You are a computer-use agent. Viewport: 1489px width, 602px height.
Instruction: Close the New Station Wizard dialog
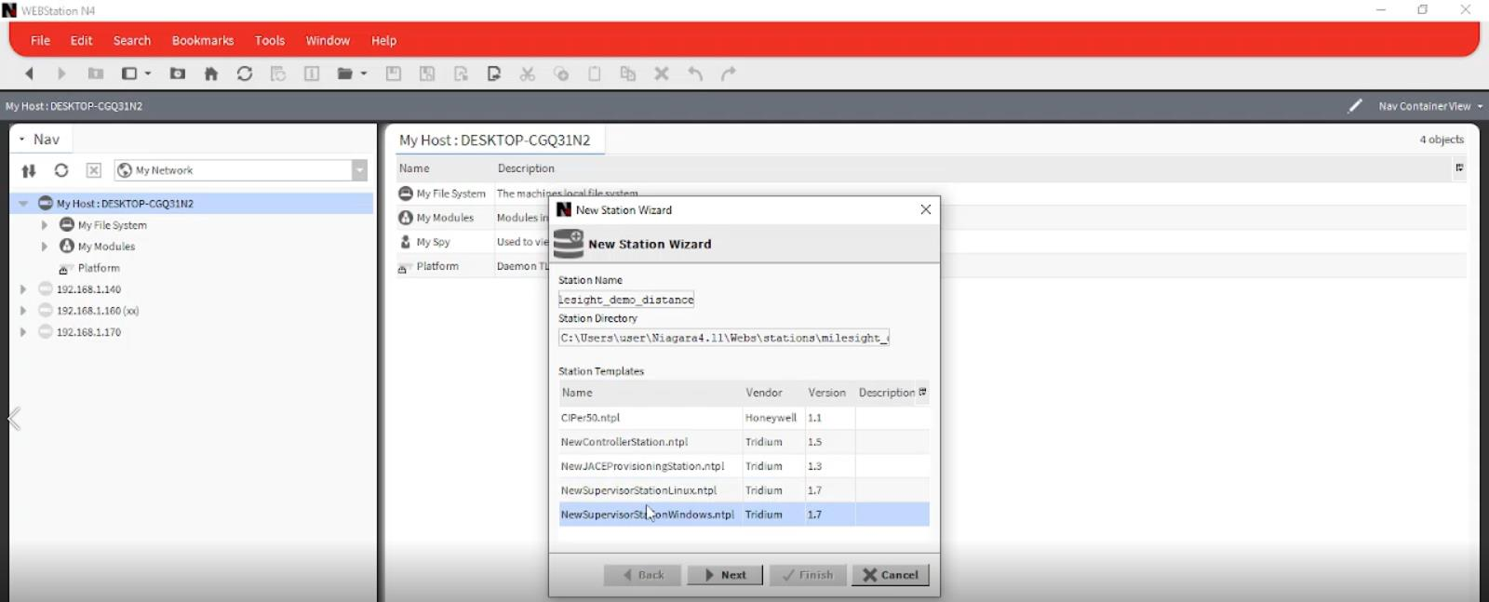pyautogui.click(x=925, y=209)
